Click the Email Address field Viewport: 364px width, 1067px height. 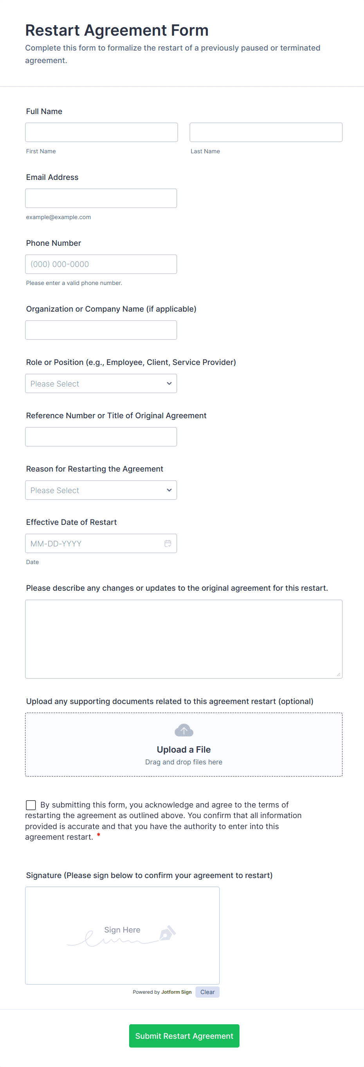(x=101, y=198)
